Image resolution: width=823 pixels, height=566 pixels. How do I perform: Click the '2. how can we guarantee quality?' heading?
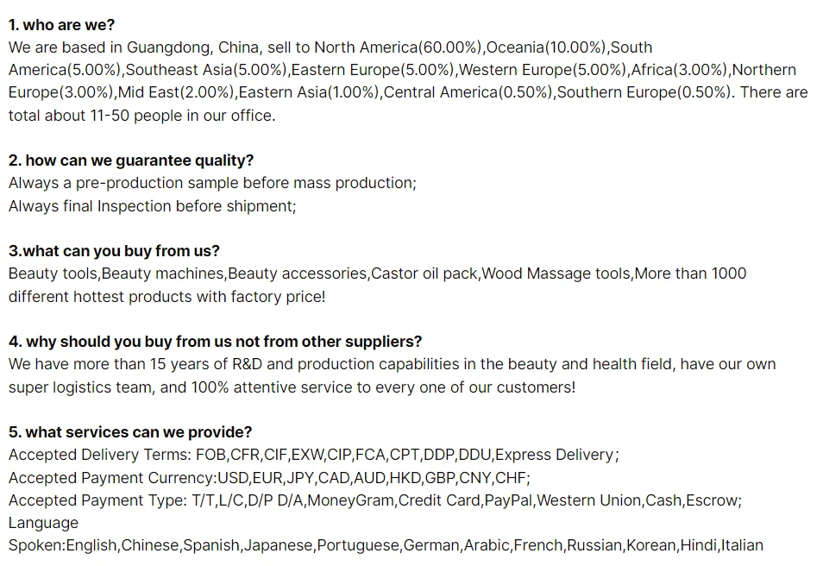pyautogui.click(x=131, y=160)
